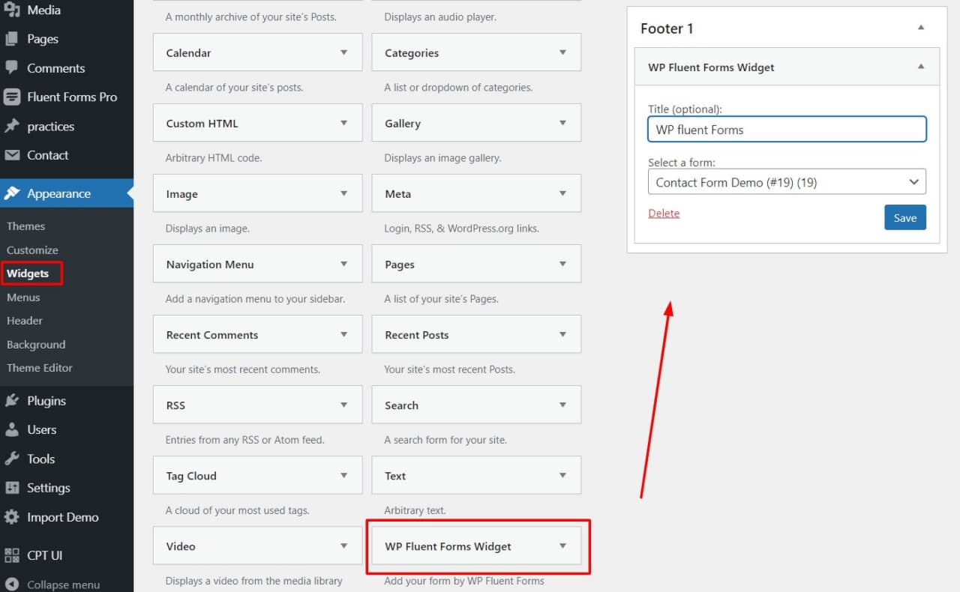The height and width of the screenshot is (592, 960).
Task: Open Customize submenu item
Action: click(x=32, y=250)
